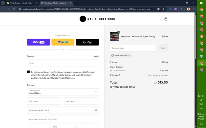The width and height of the screenshot is (206, 128).
Task: Click the First name field
Action: (x=44, y=101)
